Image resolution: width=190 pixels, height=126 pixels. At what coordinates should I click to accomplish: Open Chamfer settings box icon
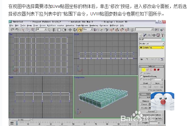pyautogui.click(x=150, y=108)
